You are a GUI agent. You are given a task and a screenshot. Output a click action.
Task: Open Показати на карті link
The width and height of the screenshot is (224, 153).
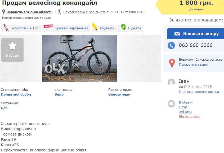[193, 65]
